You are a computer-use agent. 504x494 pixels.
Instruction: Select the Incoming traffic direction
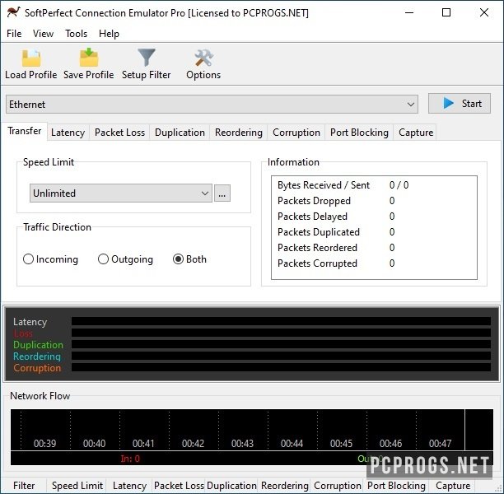[x=50, y=259]
